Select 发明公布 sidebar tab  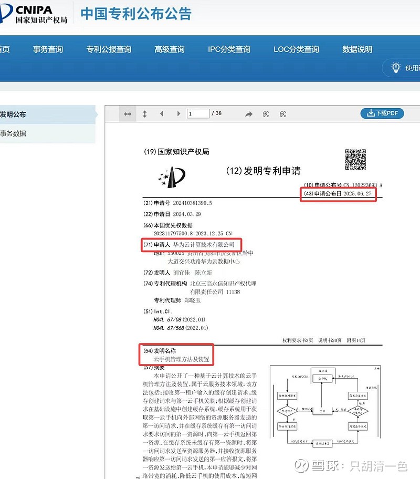(x=47, y=114)
